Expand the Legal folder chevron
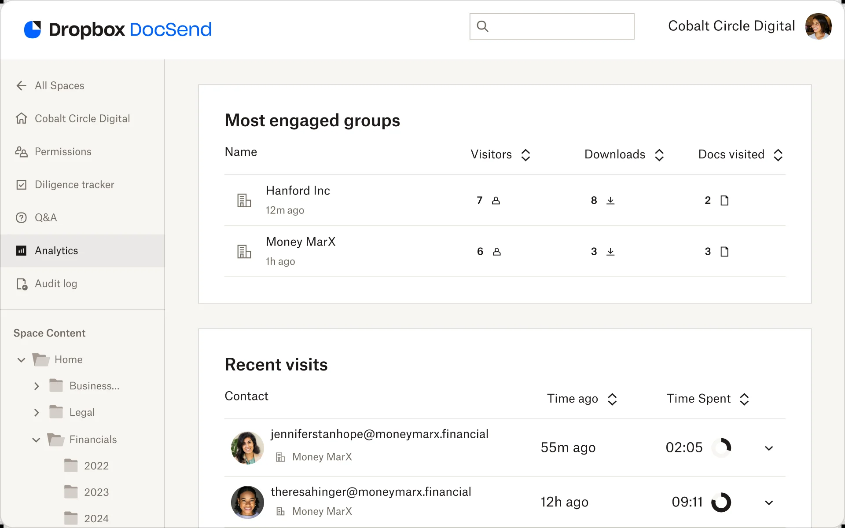Viewport: 845px width, 528px height. (x=37, y=413)
